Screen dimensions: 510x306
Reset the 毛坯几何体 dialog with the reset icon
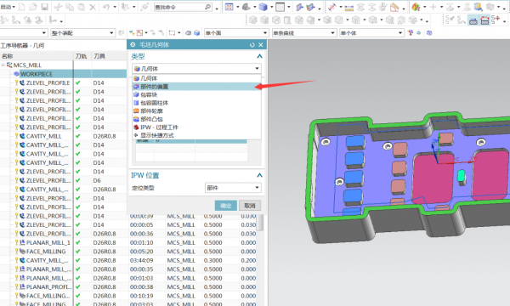[252, 45]
